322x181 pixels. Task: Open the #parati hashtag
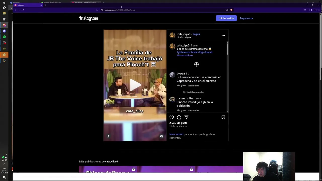pyautogui.click(x=208, y=52)
